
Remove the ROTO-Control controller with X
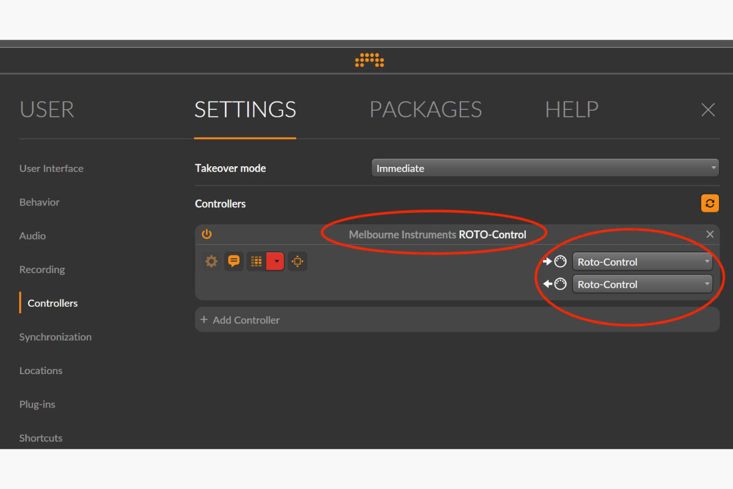tap(710, 234)
